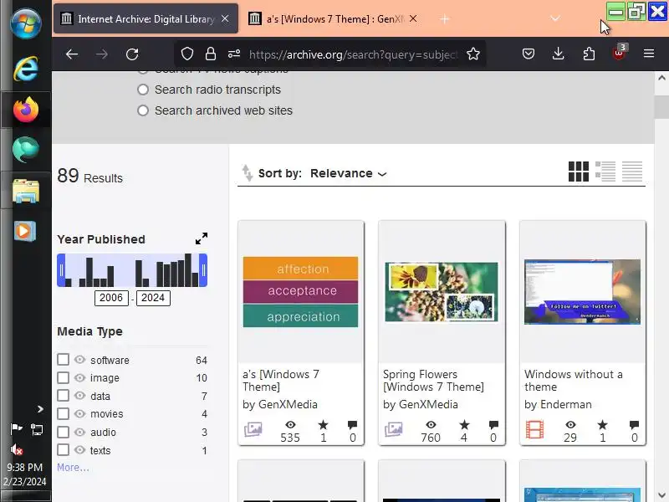669x502 pixels.
Task: Check the software media type box
Action: tap(64, 360)
